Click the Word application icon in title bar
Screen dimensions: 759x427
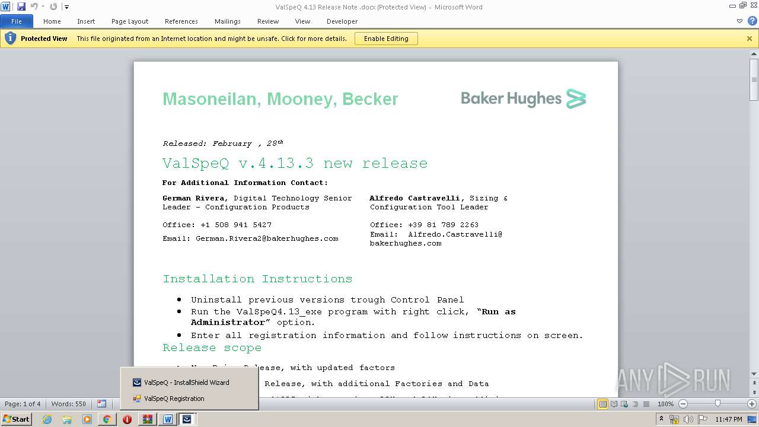point(5,7)
